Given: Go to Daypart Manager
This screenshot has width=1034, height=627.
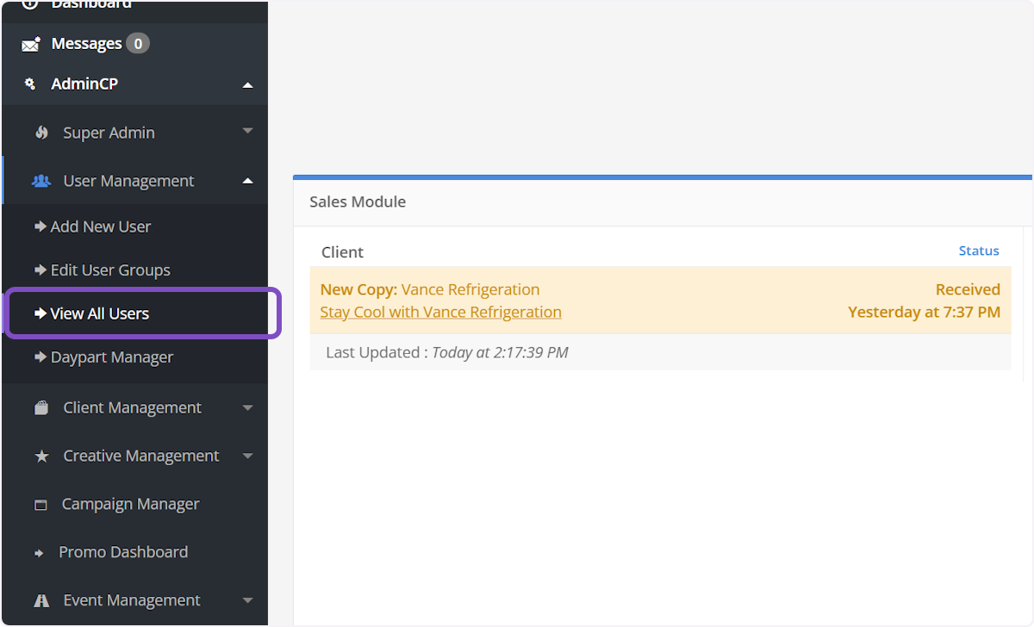Looking at the screenshot, I should click(x=111, y=357).
